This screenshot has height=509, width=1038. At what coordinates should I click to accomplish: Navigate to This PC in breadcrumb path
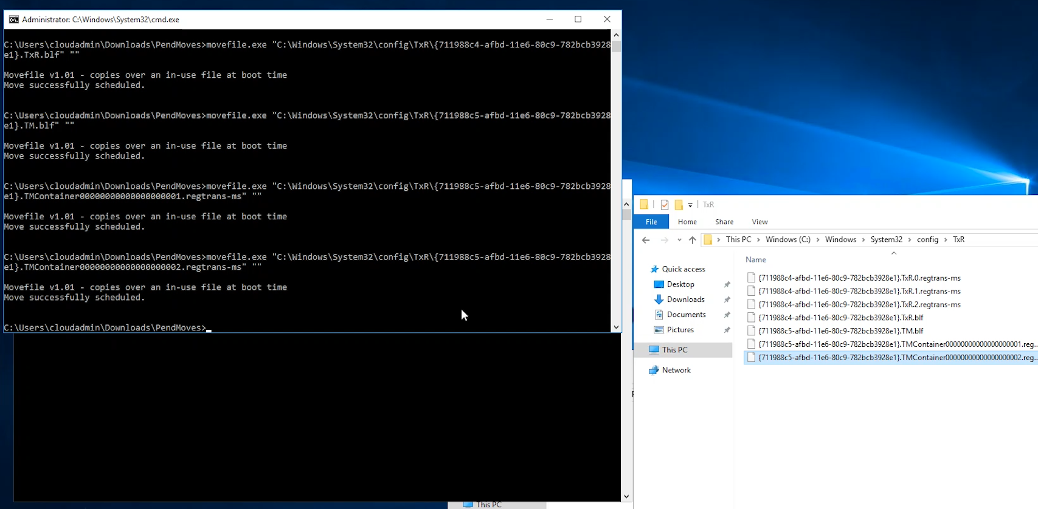[x=738, y=239]
